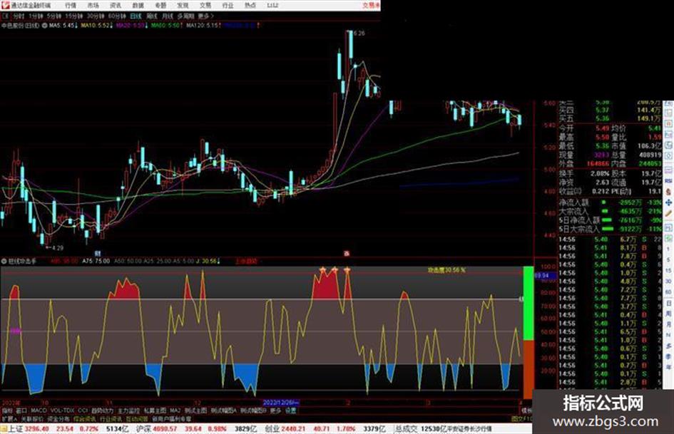The width and height of the screenshot is (674, 434).
Task: Open the 交易 menu
Action: 205,5
